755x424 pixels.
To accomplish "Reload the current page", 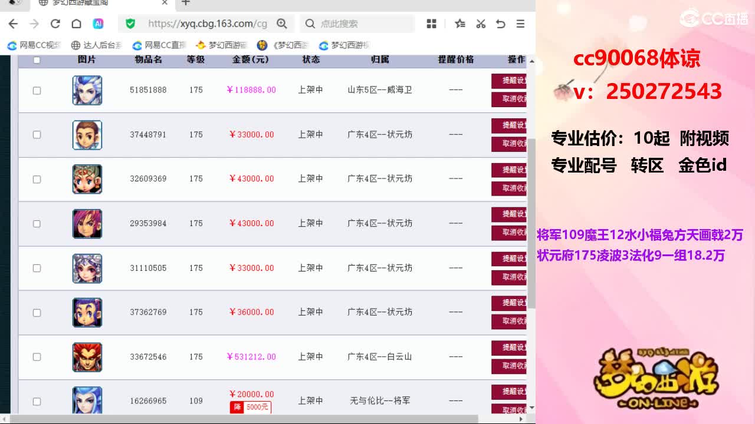I will coord(55,24).
